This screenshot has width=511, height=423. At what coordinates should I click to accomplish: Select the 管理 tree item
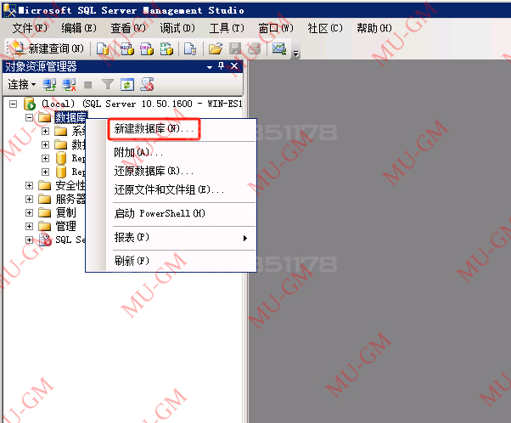65,226
